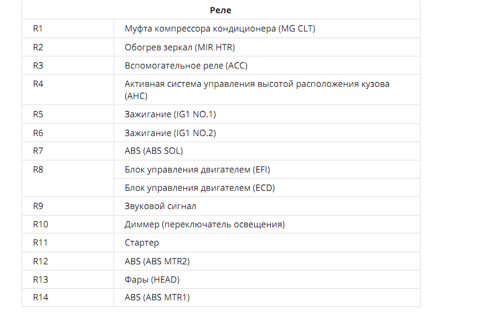Click Блок управления двигателем (EFI) text
Viewport: 498px width, 323px height.
pyautogui.click(x=197, y=170)
